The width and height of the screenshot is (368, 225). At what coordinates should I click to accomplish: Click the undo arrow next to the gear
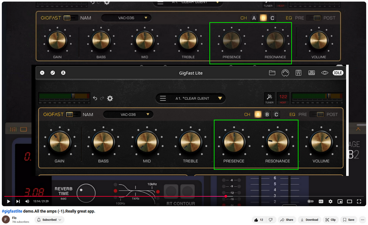point(95,98)
